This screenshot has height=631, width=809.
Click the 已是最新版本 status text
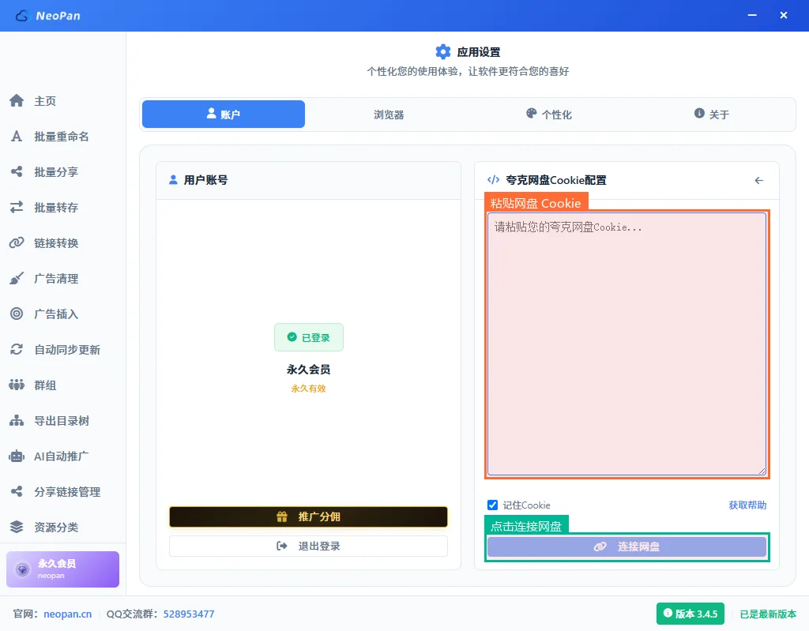[x=768, y=614]
